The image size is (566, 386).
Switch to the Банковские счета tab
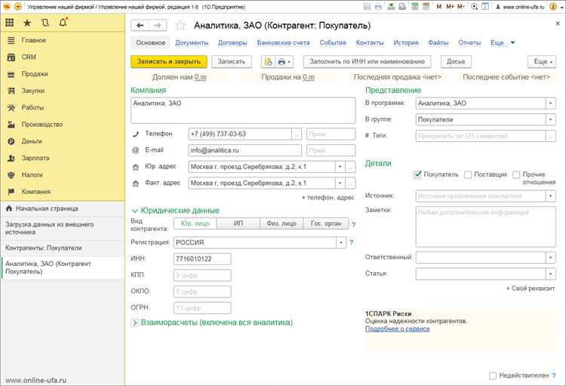coord(283,42)
